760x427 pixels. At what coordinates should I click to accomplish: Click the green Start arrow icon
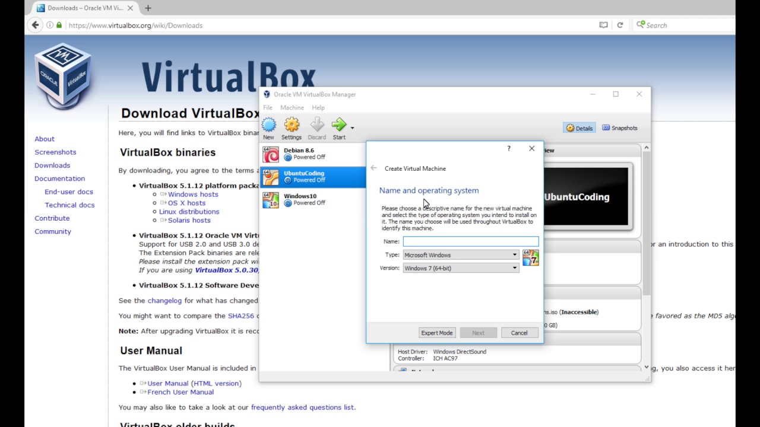339,128
